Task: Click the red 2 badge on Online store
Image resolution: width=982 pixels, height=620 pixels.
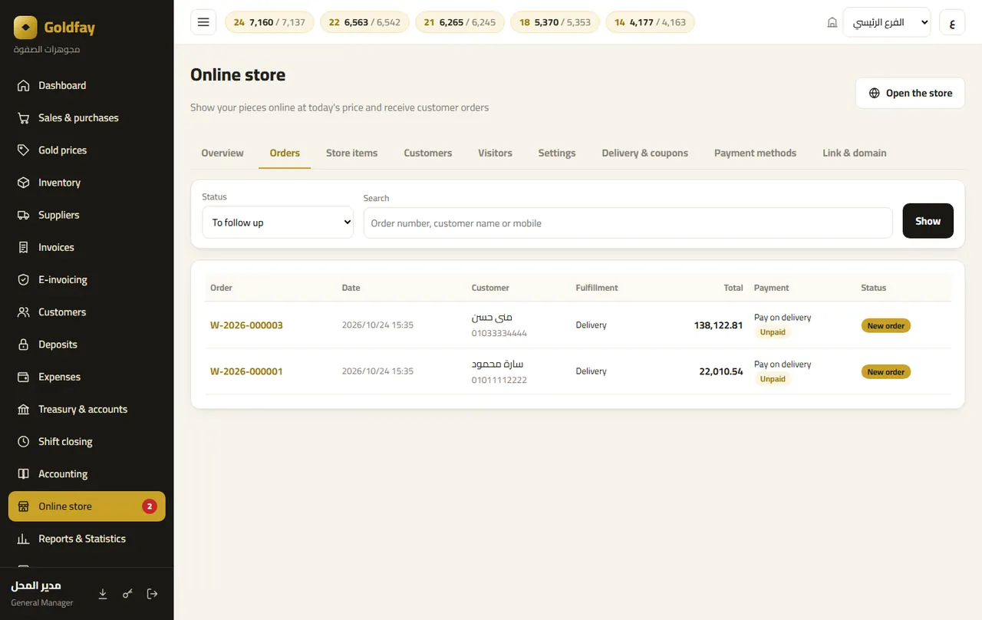Action: [x=150, y=506]
